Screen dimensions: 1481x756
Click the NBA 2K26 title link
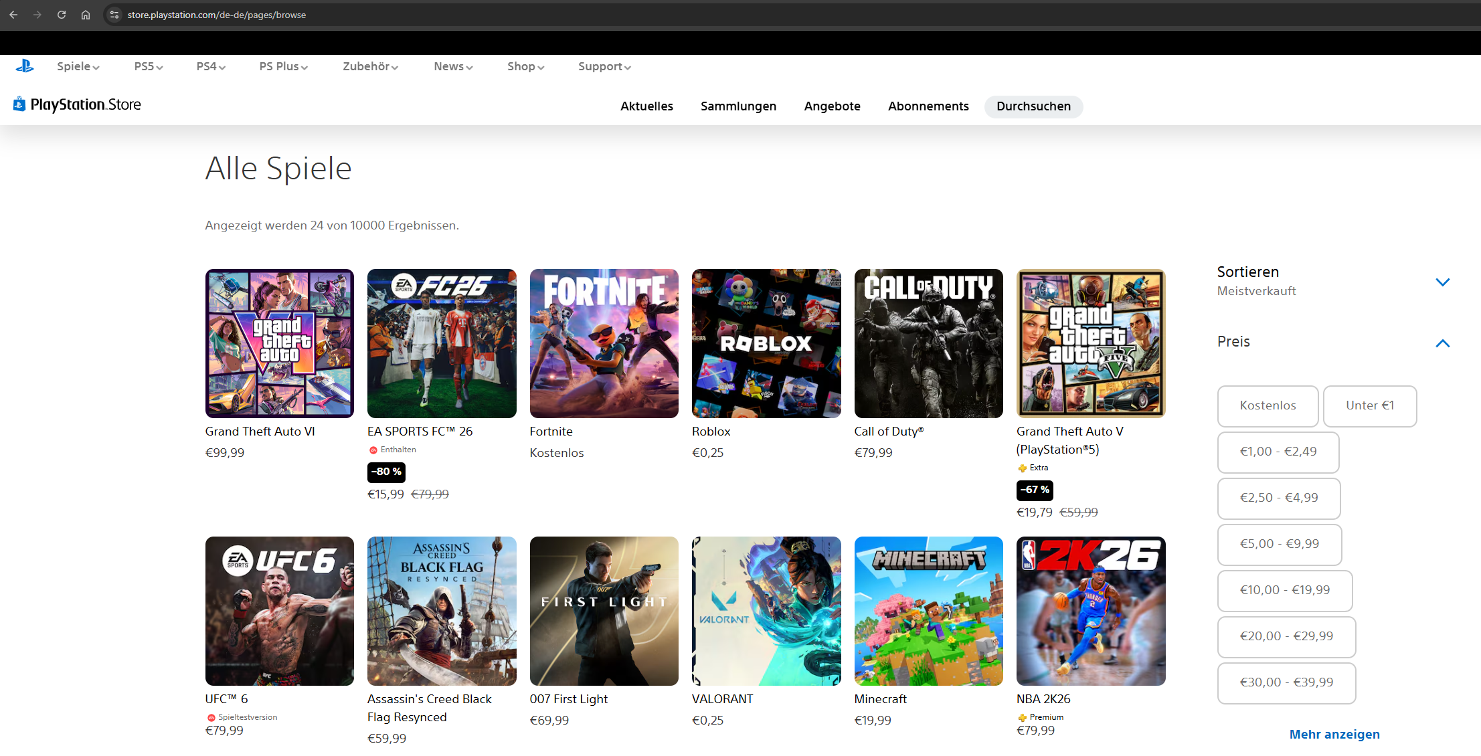tap(1044, 699)
